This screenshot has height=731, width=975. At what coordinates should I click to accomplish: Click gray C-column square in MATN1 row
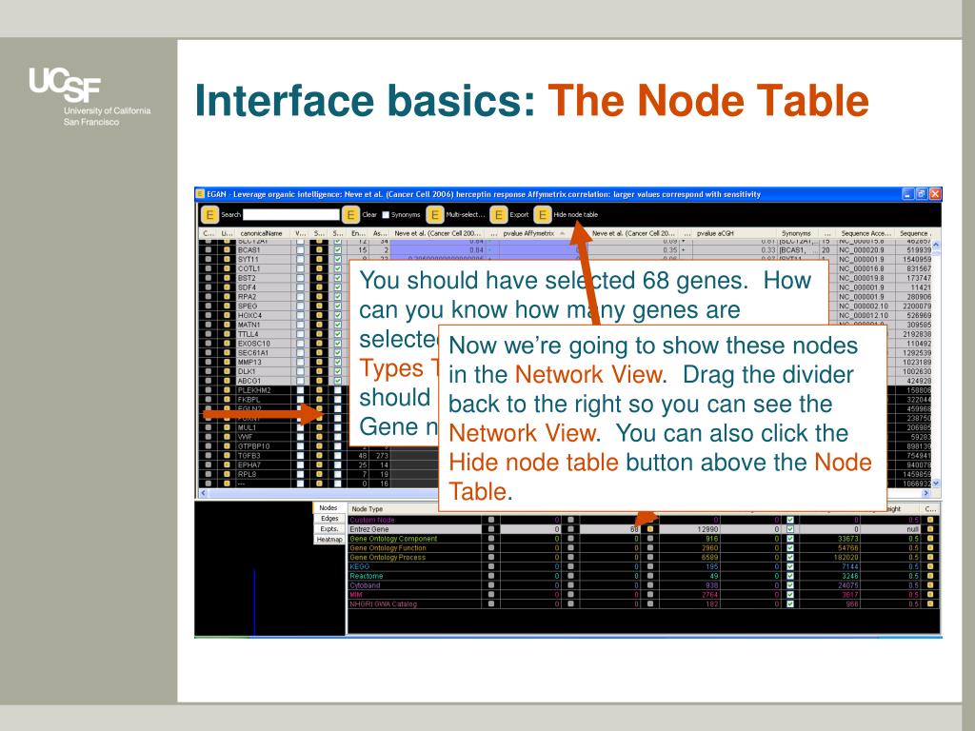[x=209, y=325]
